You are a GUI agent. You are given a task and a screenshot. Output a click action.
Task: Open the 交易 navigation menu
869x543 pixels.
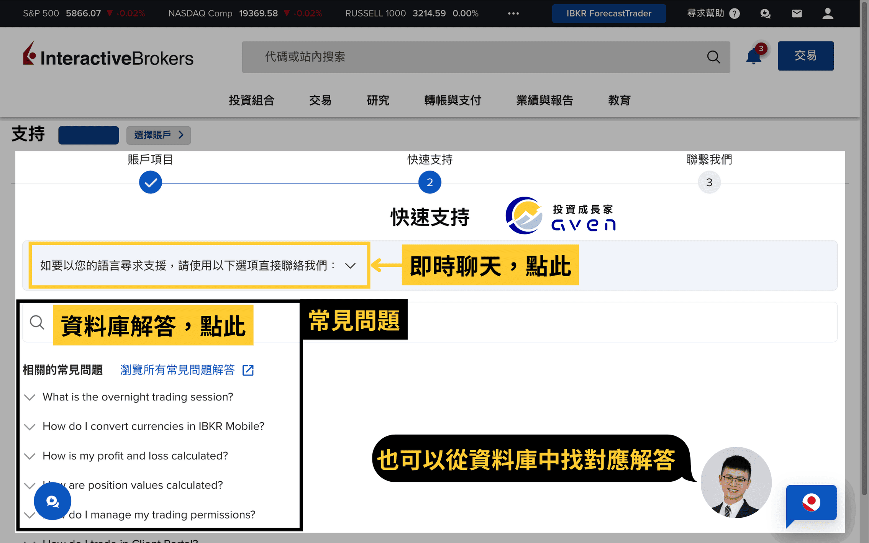(320, 100)
